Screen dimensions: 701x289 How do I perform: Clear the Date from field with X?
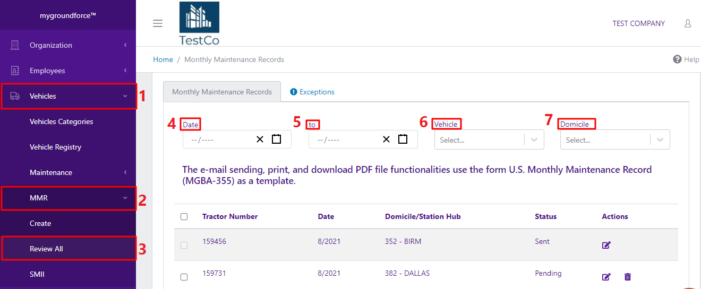[260, 139]
